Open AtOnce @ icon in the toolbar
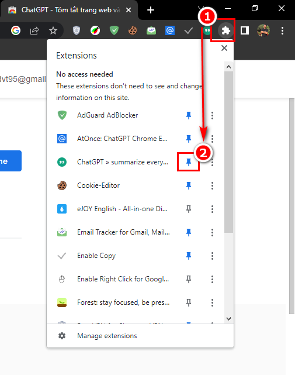Viewport: 295px width, 375px height. coord(170,30)
